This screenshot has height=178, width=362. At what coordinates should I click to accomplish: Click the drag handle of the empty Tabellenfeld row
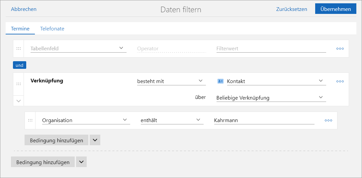(x=19, y=49)
